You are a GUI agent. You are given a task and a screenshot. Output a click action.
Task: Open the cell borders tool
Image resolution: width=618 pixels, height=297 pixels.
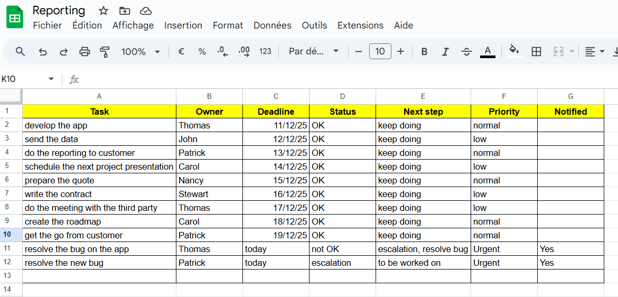click(536, 51)
